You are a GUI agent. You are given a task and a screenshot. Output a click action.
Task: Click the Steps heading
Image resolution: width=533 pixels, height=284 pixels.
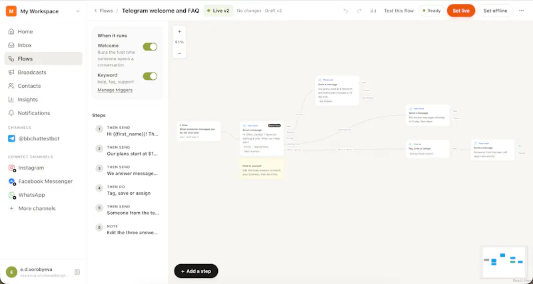coord(99,115)
